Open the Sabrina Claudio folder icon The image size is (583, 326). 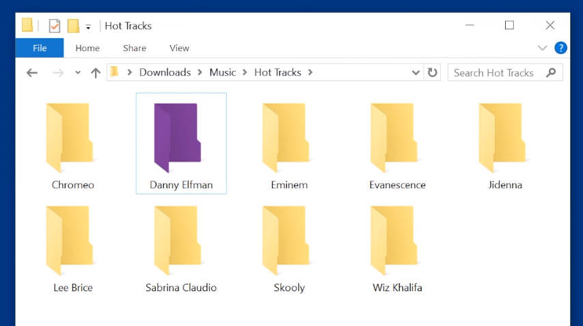178,240
